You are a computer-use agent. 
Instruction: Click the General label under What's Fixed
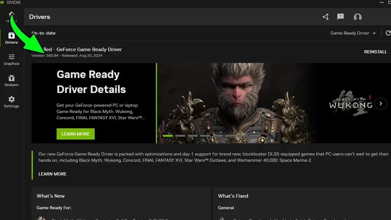[226, 208]
